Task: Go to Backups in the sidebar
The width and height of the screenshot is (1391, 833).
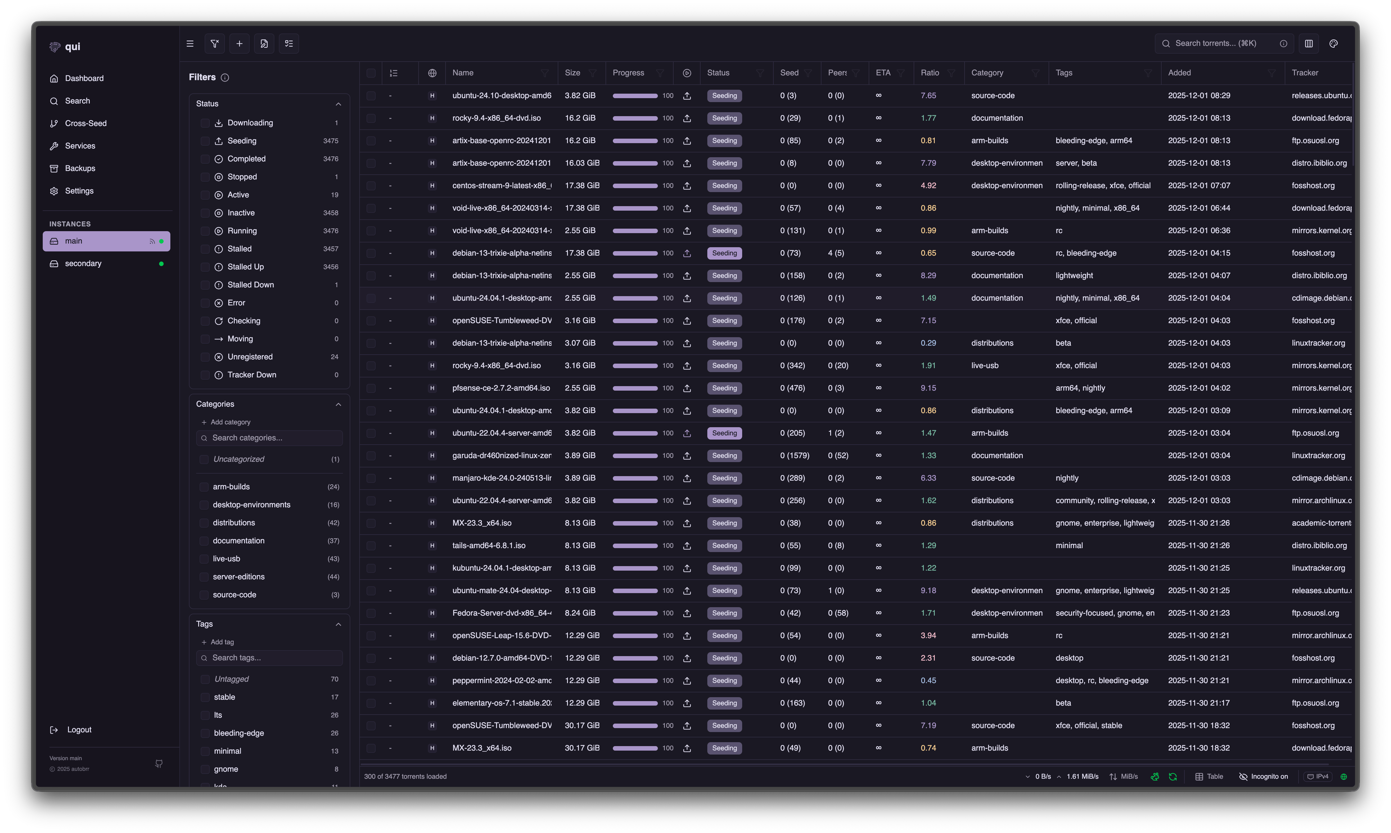Action: tap(80, 168)
